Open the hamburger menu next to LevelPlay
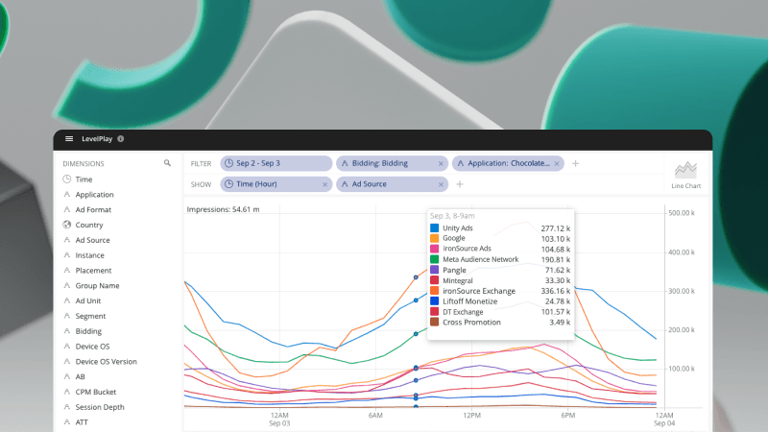 click(69, 139)
